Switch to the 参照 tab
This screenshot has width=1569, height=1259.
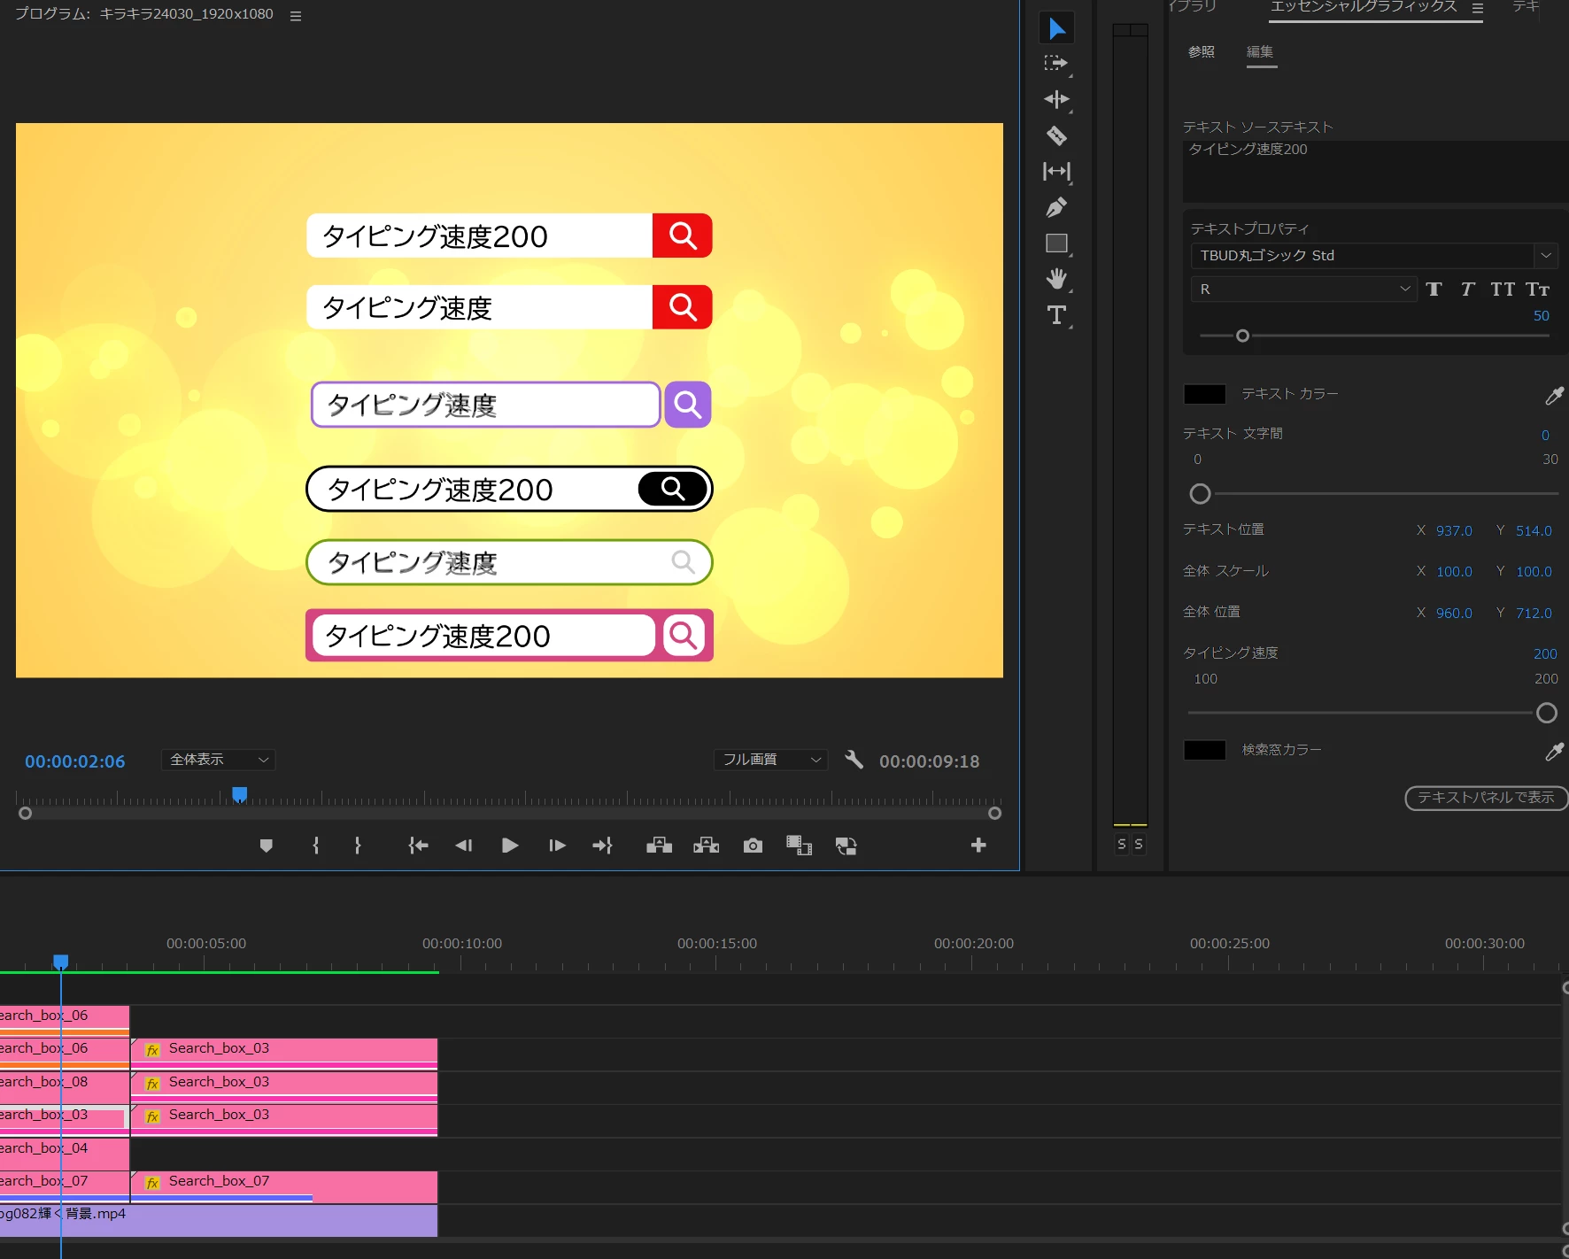point(1202,51)
